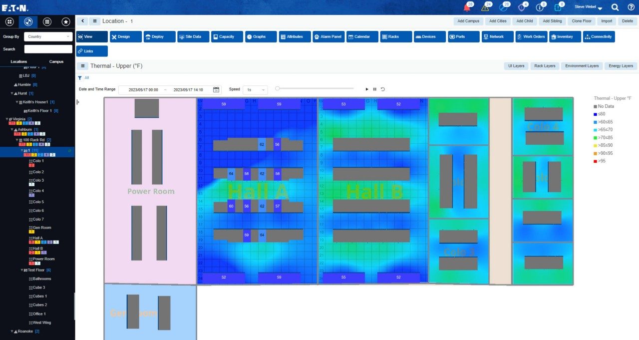
Task: Open the red bell alarm notifications
Action: [x=467, y=7]
